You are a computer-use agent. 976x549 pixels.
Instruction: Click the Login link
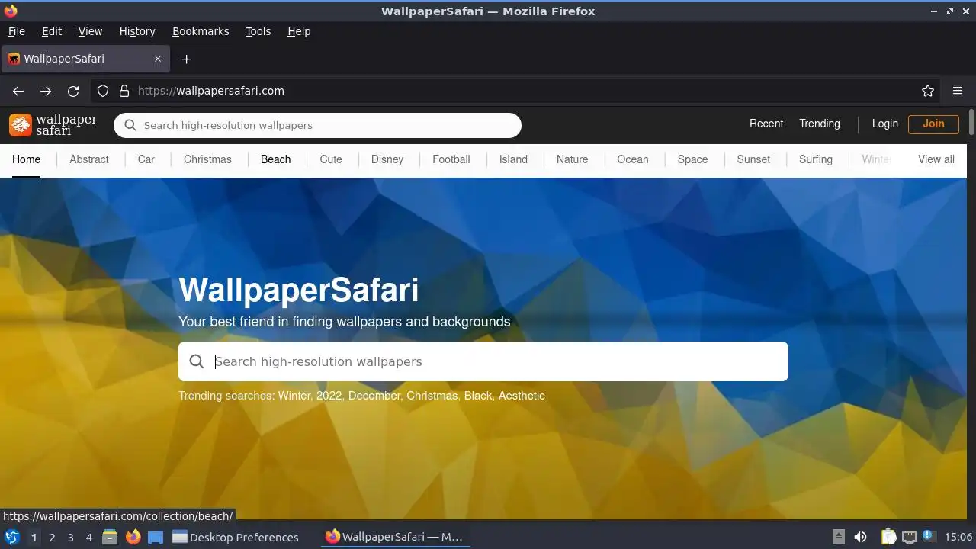pos(885,124)
